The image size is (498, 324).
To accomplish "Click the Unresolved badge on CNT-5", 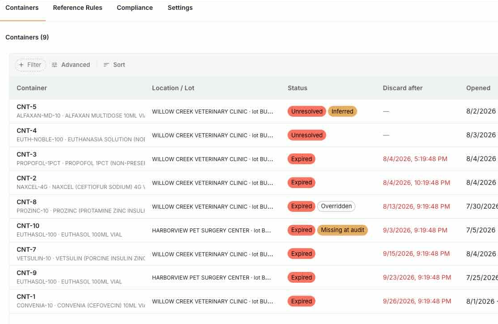I will point(307,111).
